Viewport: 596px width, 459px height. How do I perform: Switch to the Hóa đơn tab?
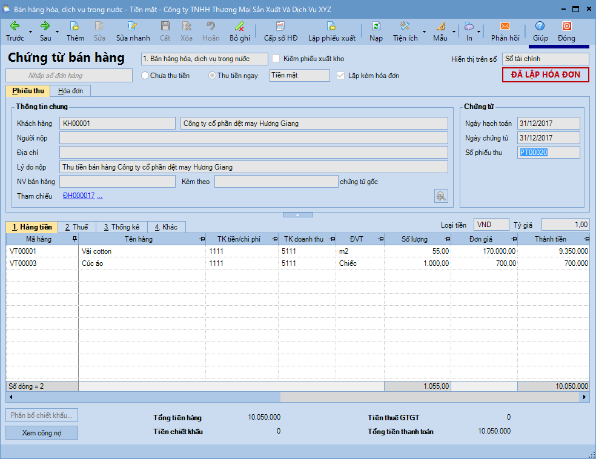pyautogui.click(x=70, y=91)
